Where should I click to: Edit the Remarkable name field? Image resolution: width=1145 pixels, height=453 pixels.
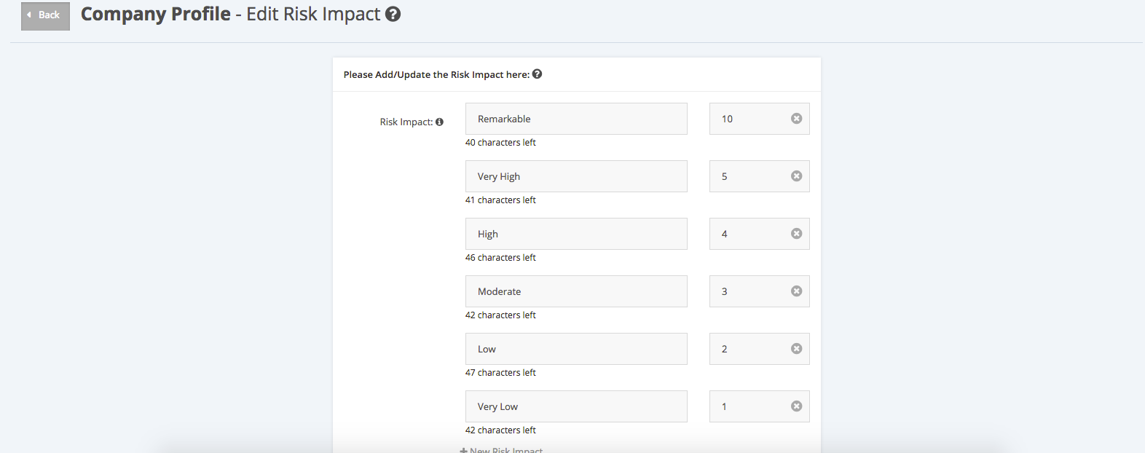coord(576,119)
